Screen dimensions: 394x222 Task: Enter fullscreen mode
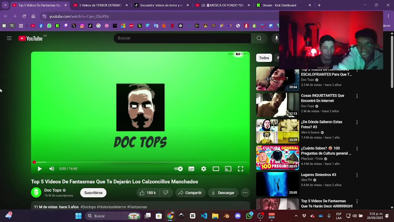point(240,169)
